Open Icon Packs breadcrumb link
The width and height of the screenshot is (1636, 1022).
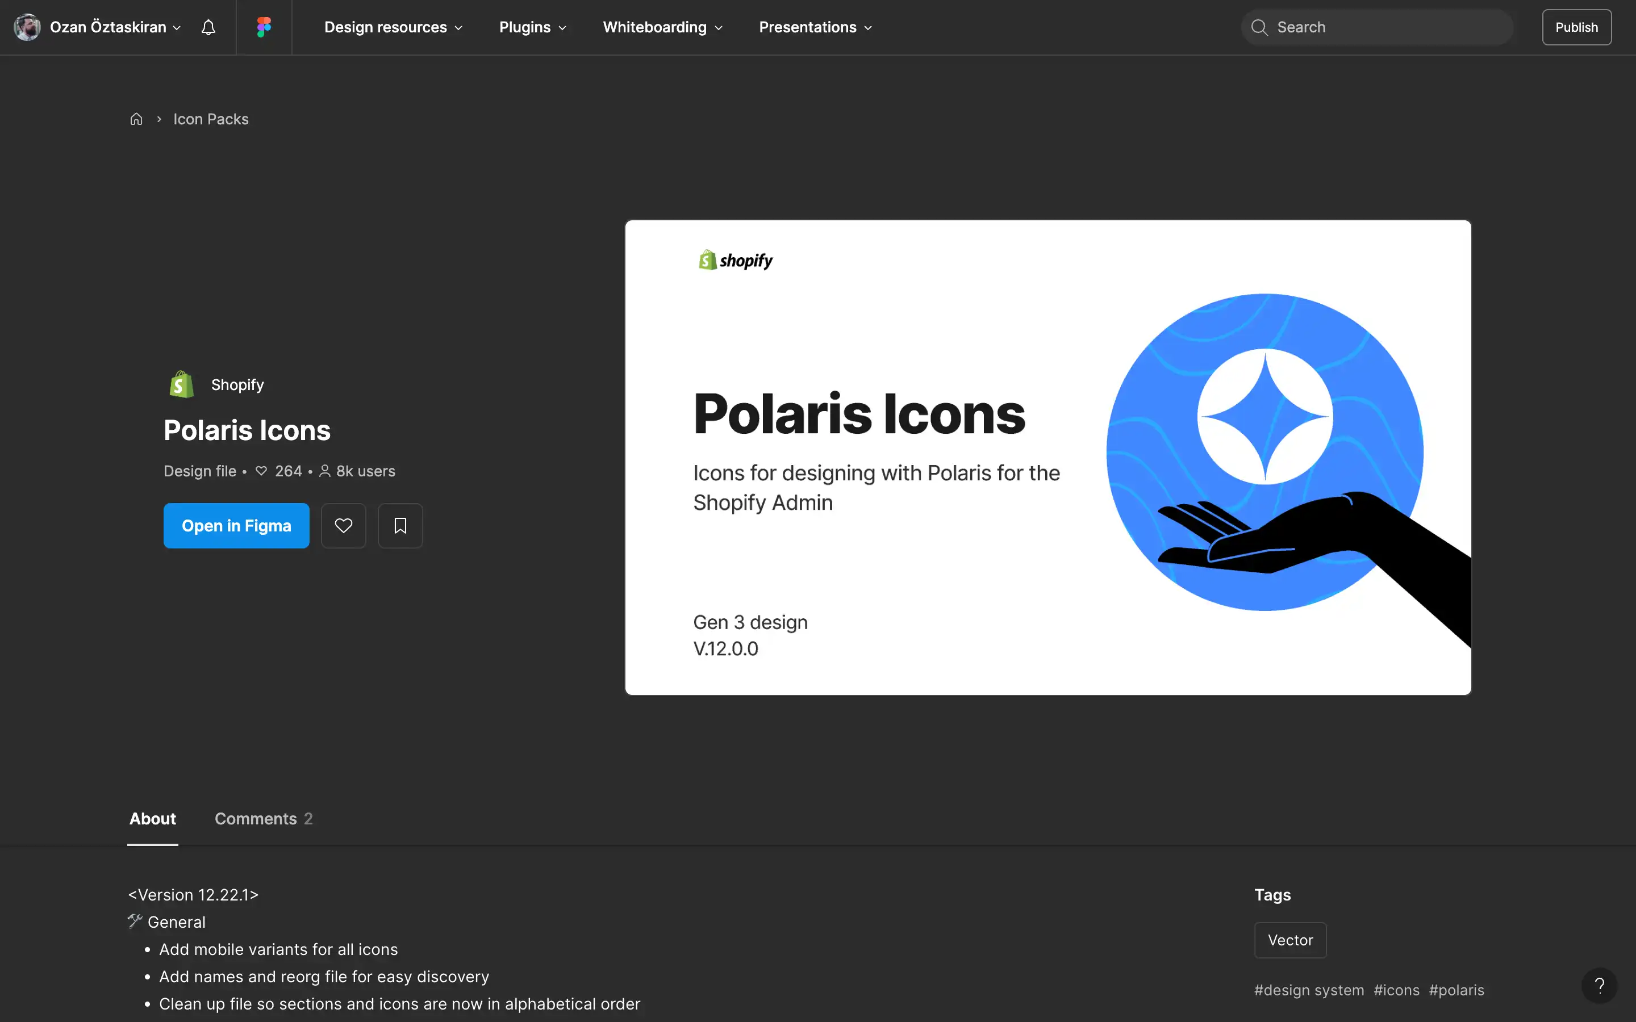tap(210, 119)
